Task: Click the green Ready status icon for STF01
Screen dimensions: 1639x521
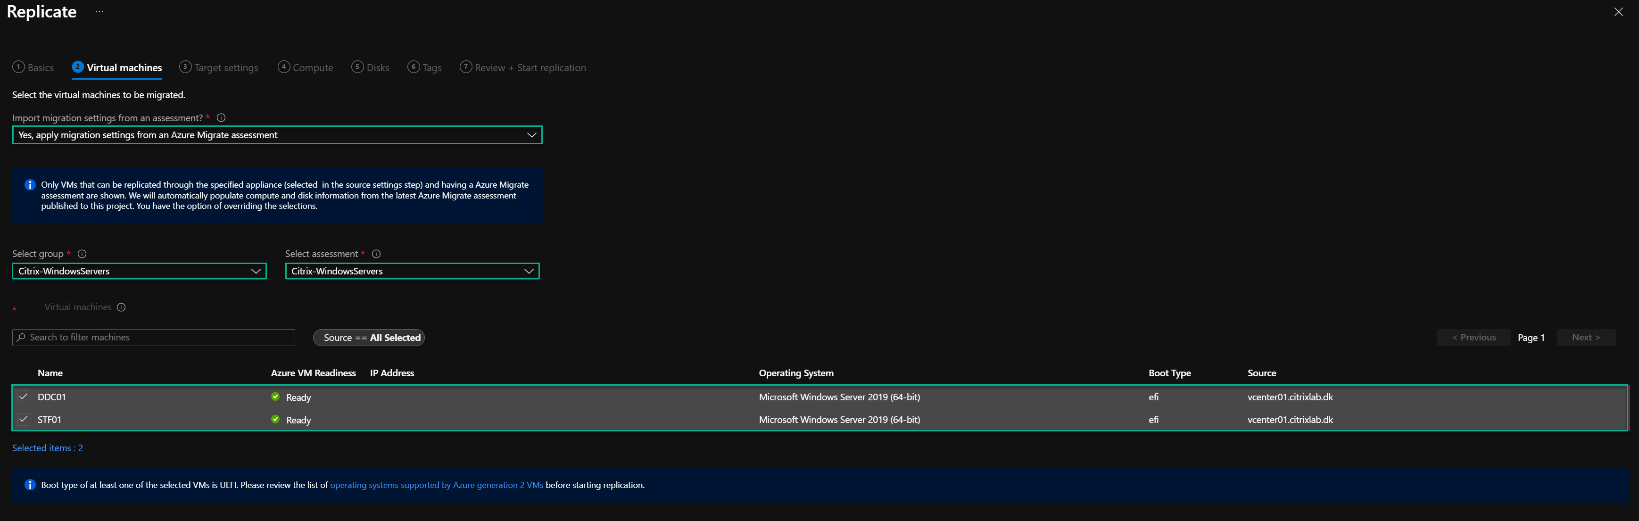Action: pyautogui.click(x=275, y=419)
